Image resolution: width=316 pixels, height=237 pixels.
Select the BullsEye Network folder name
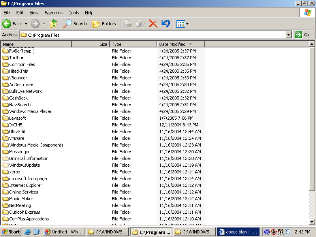coord(26,91)
